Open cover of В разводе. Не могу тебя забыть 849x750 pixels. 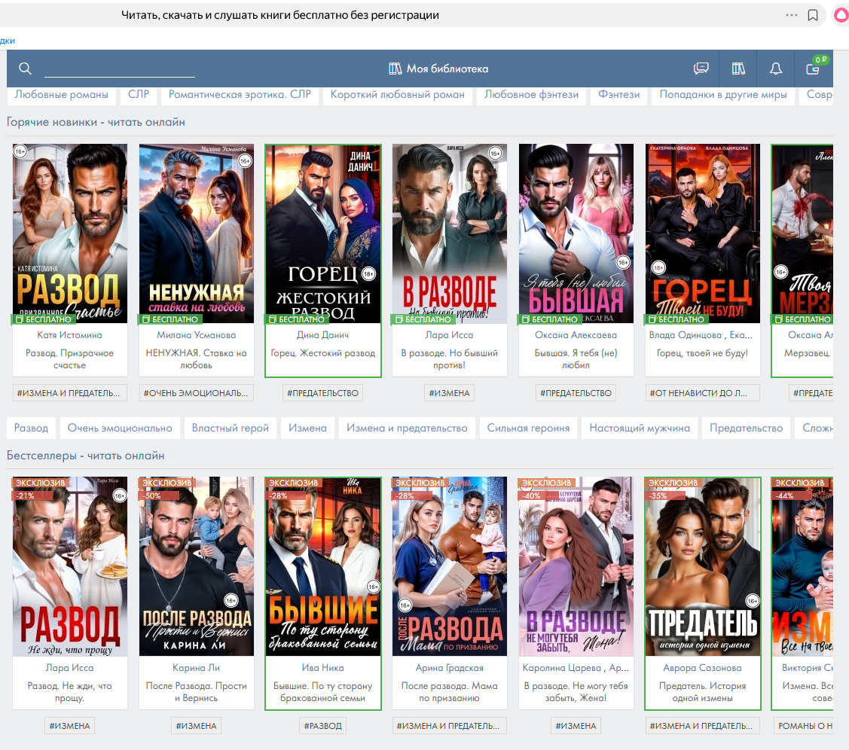(576, 566)
